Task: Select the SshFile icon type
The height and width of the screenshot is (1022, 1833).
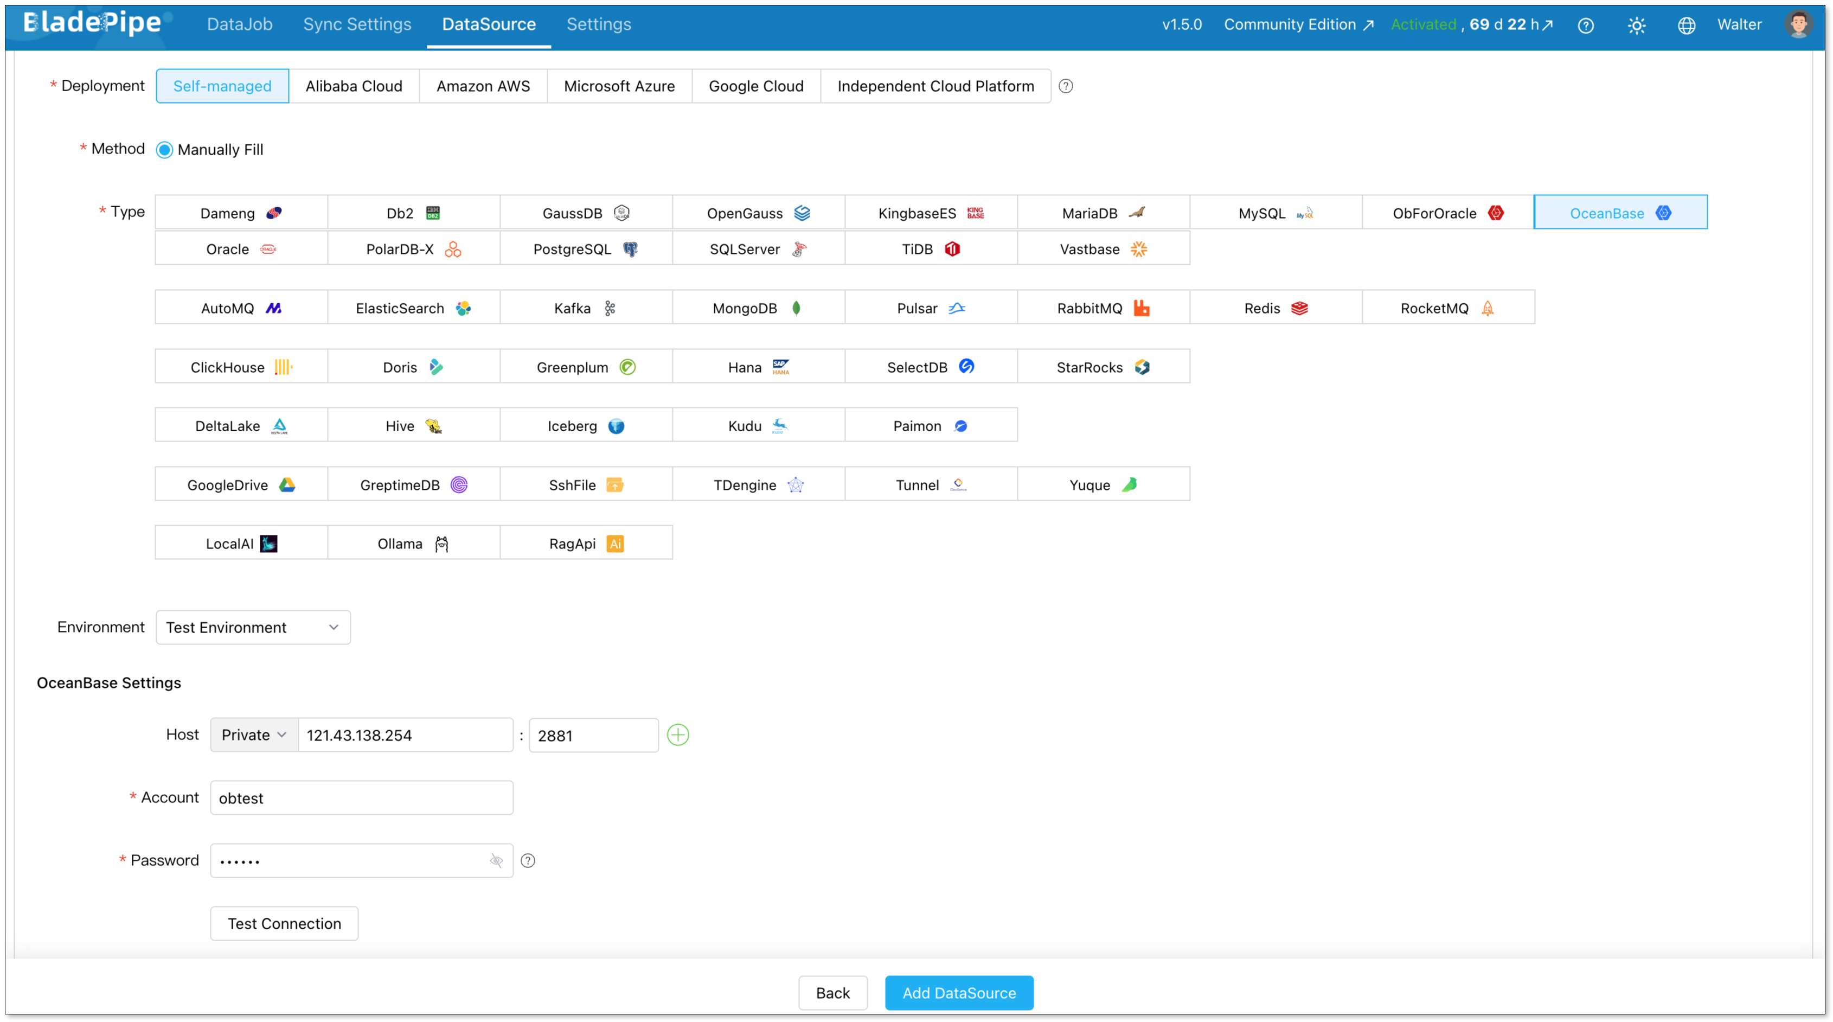Action: coord(615,484)
